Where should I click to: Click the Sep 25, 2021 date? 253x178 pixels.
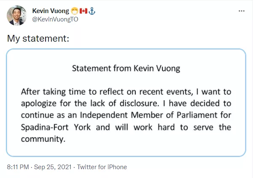click(53, 167)
